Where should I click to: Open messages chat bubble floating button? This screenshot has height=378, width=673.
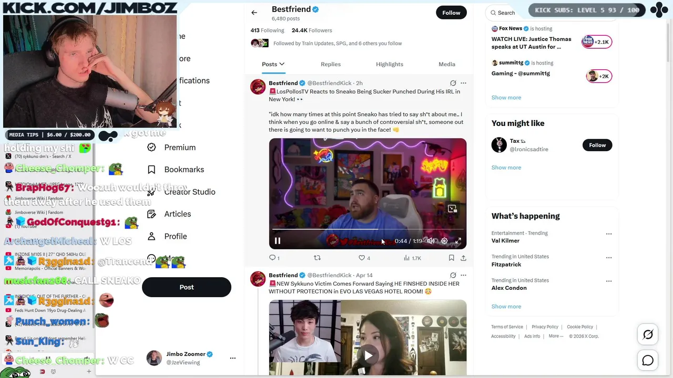(x=648, y=361)
